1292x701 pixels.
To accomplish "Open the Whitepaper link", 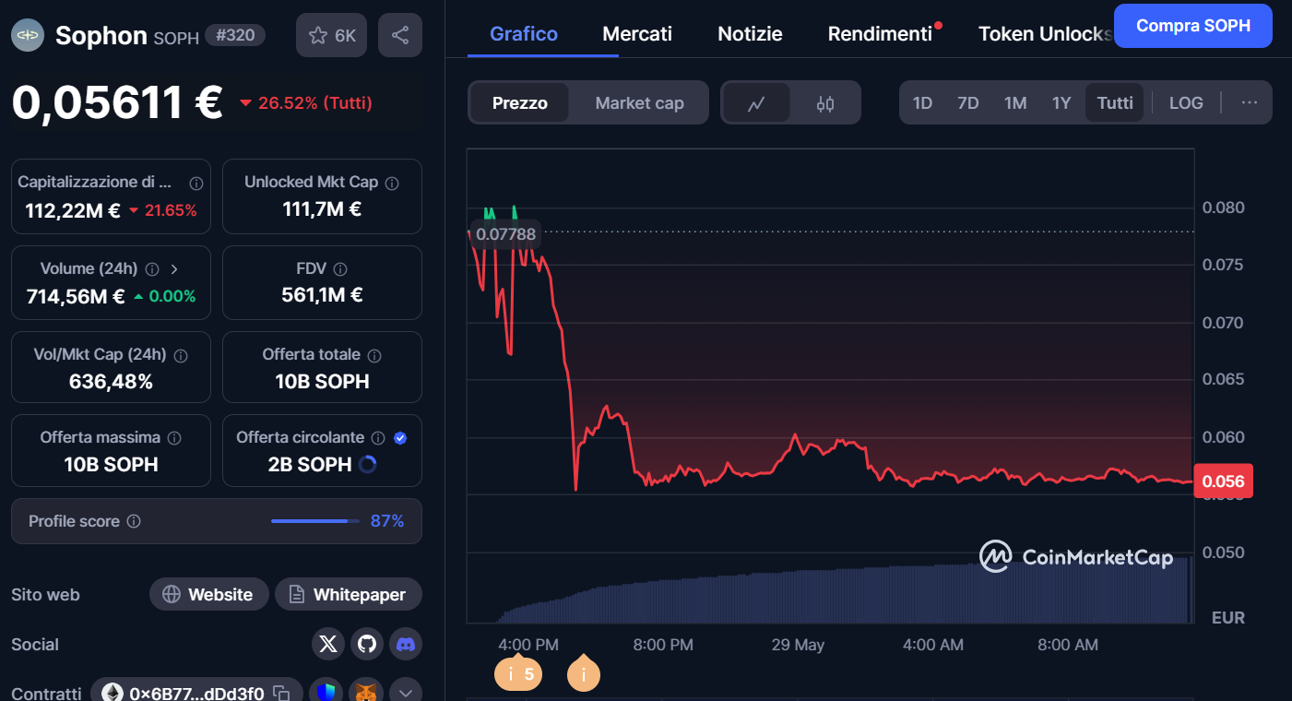I will (x=348, y=595).
